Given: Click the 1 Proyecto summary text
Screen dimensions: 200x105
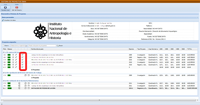Looking at the screenshot, I should 35,78.
